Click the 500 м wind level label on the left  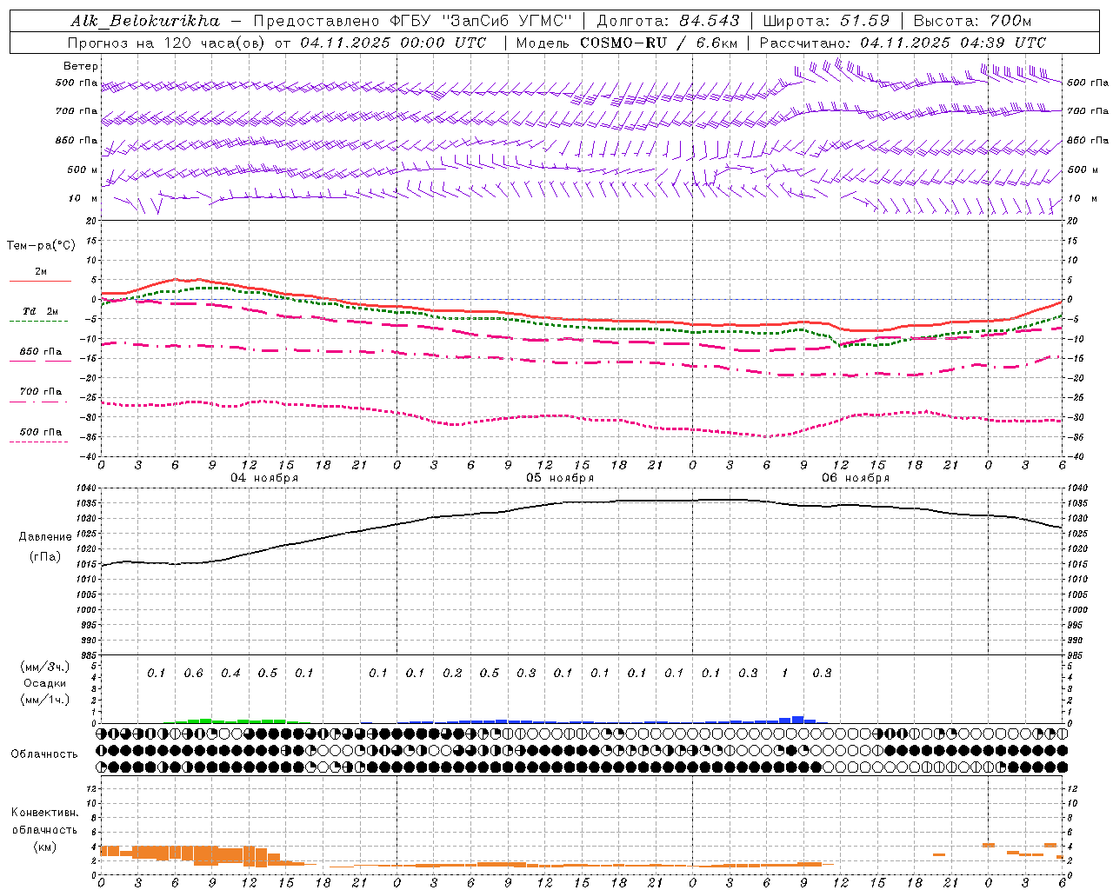(83, 169)
